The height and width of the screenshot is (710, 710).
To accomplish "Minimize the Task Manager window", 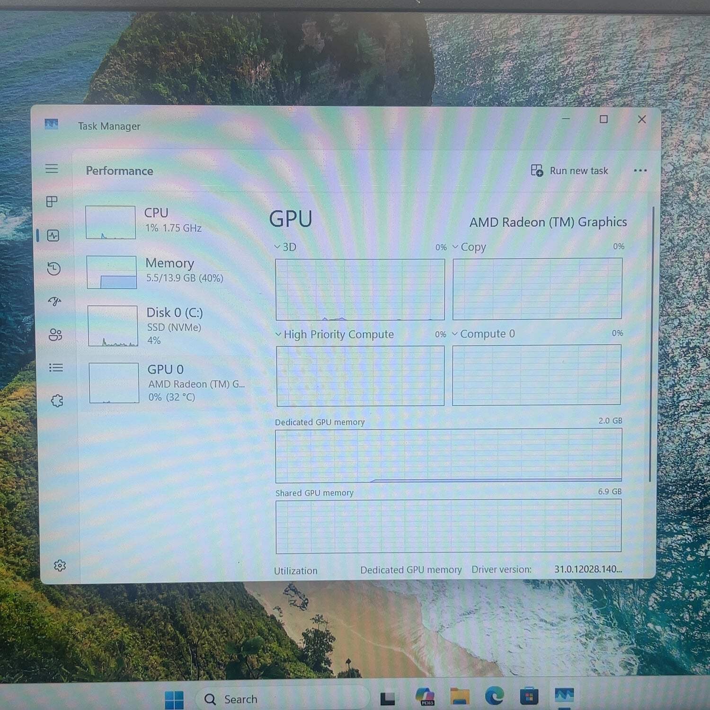I will click(566, 119).
